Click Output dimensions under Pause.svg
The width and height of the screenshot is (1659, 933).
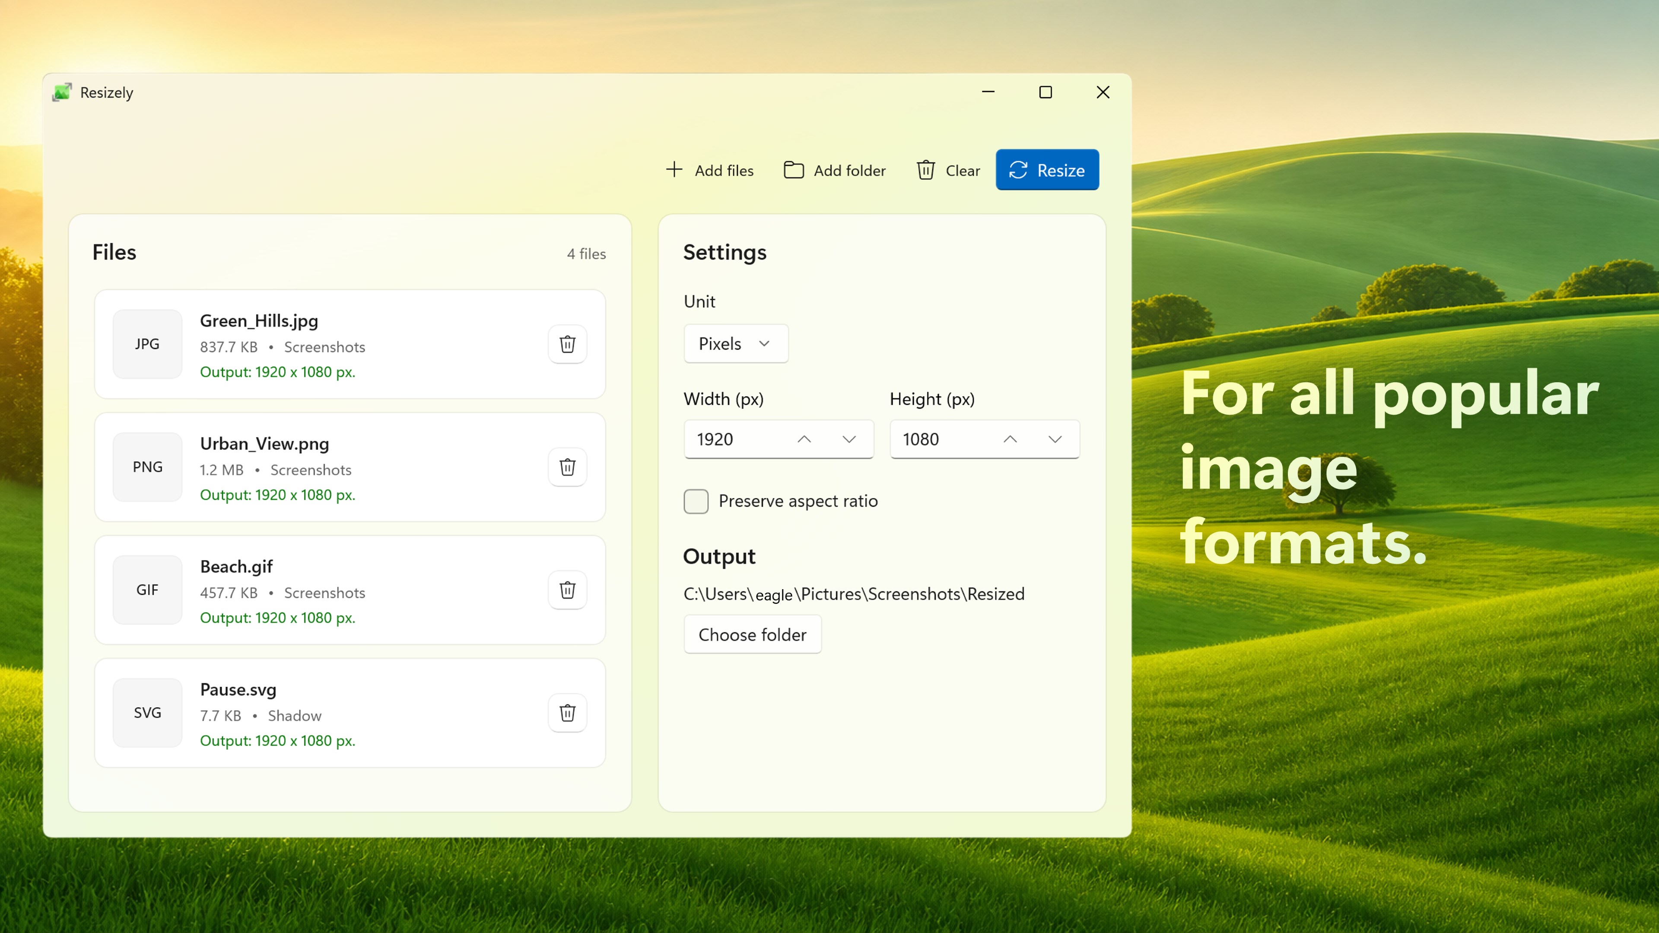(x=277, y=741)
